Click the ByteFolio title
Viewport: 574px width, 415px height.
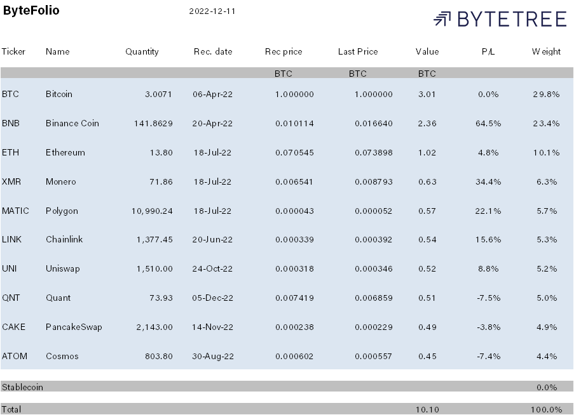31,10
